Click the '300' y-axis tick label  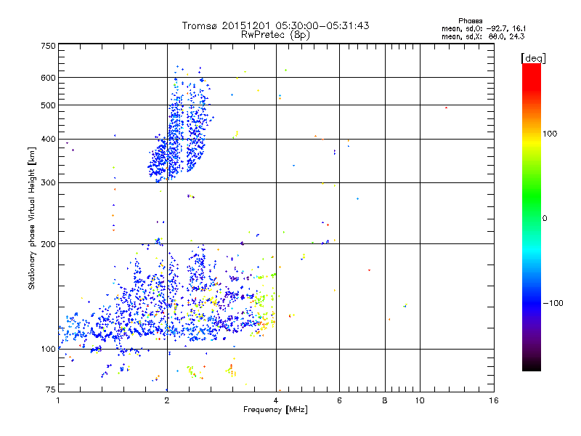coord(48,183)
